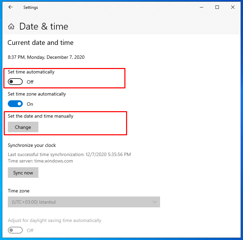
Task: Click Change to set date manually
Action: point(23,127)
